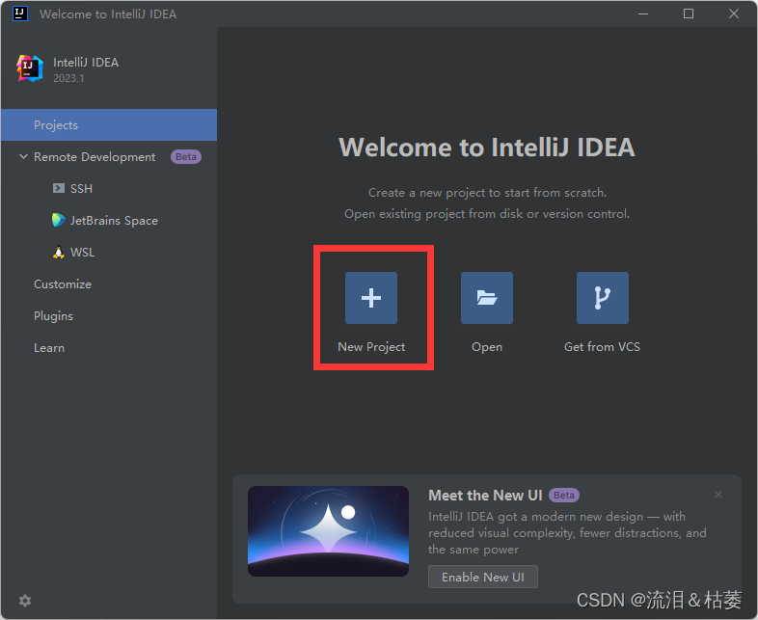The height and width of the screenshot is (620, 758).
Task: Minimize the IntelliJ IDEA window
Action: point(643,13)
